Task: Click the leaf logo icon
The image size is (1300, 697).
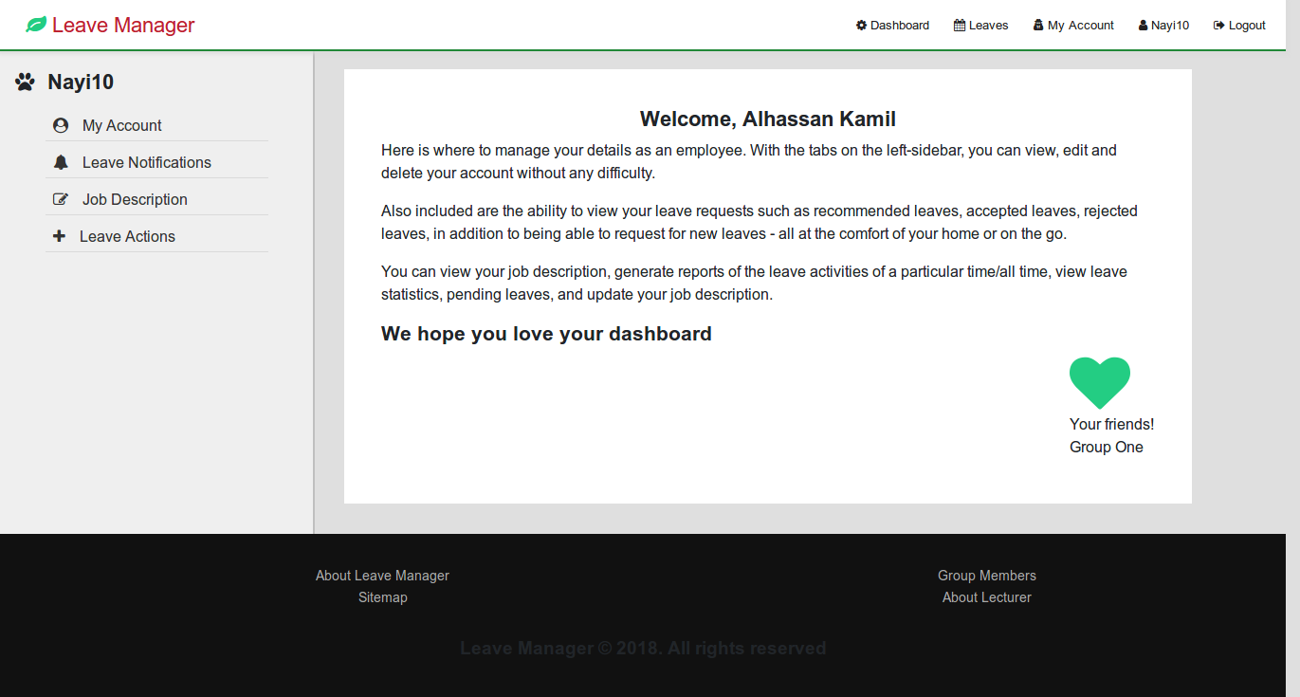Action: click(37, 25)
